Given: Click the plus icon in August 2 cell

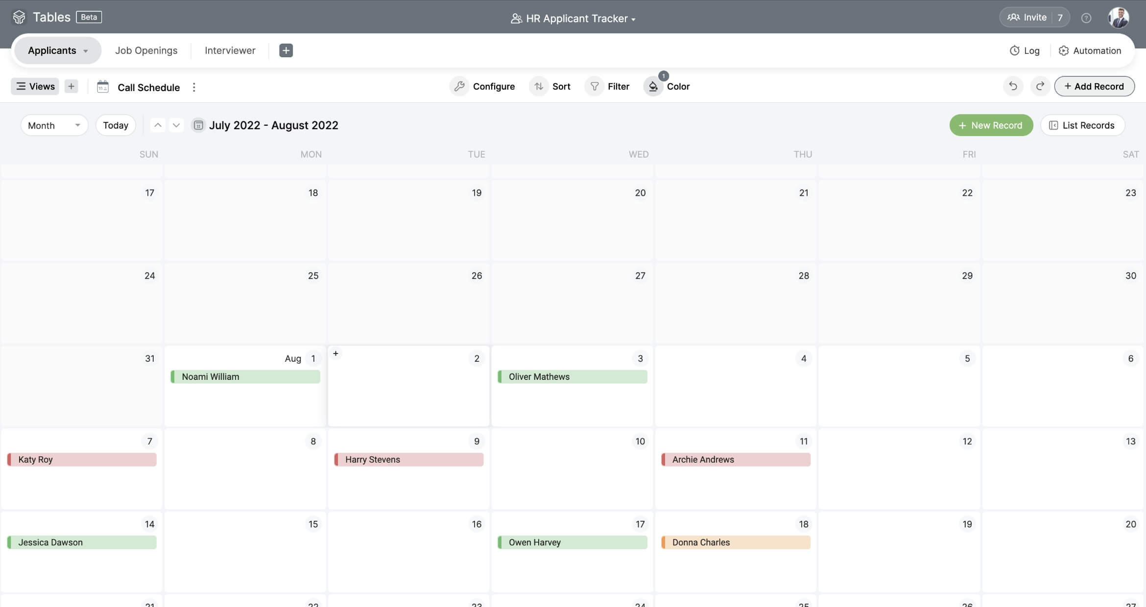Looking at the screenshot, I should click(x=335, y=353).
